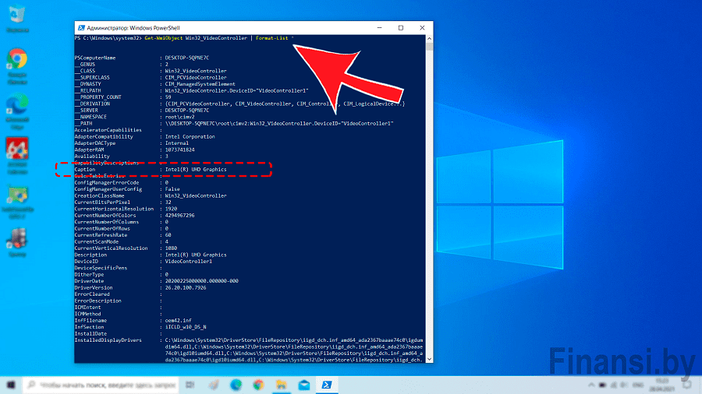Click the Format-List text in the command
Viewport: 702px width, 394px height.
(271, 38)
